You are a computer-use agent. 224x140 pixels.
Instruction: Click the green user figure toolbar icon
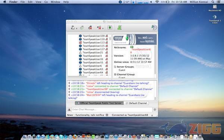point(119,27)
